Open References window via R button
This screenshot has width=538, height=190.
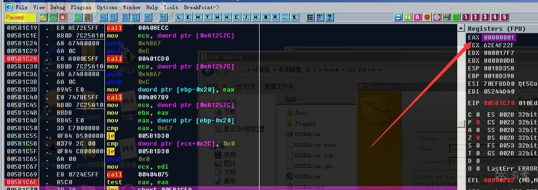tap(275, 17)
